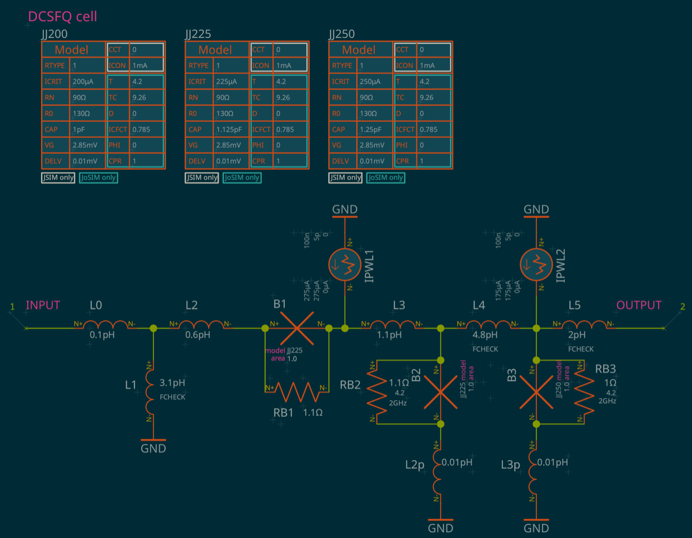Select the DCSFQ cell title text
The image size is (692, 538).
tap(63, 17)
